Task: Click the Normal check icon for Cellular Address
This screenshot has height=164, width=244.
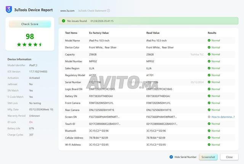Action: click(x=209, y=138)
